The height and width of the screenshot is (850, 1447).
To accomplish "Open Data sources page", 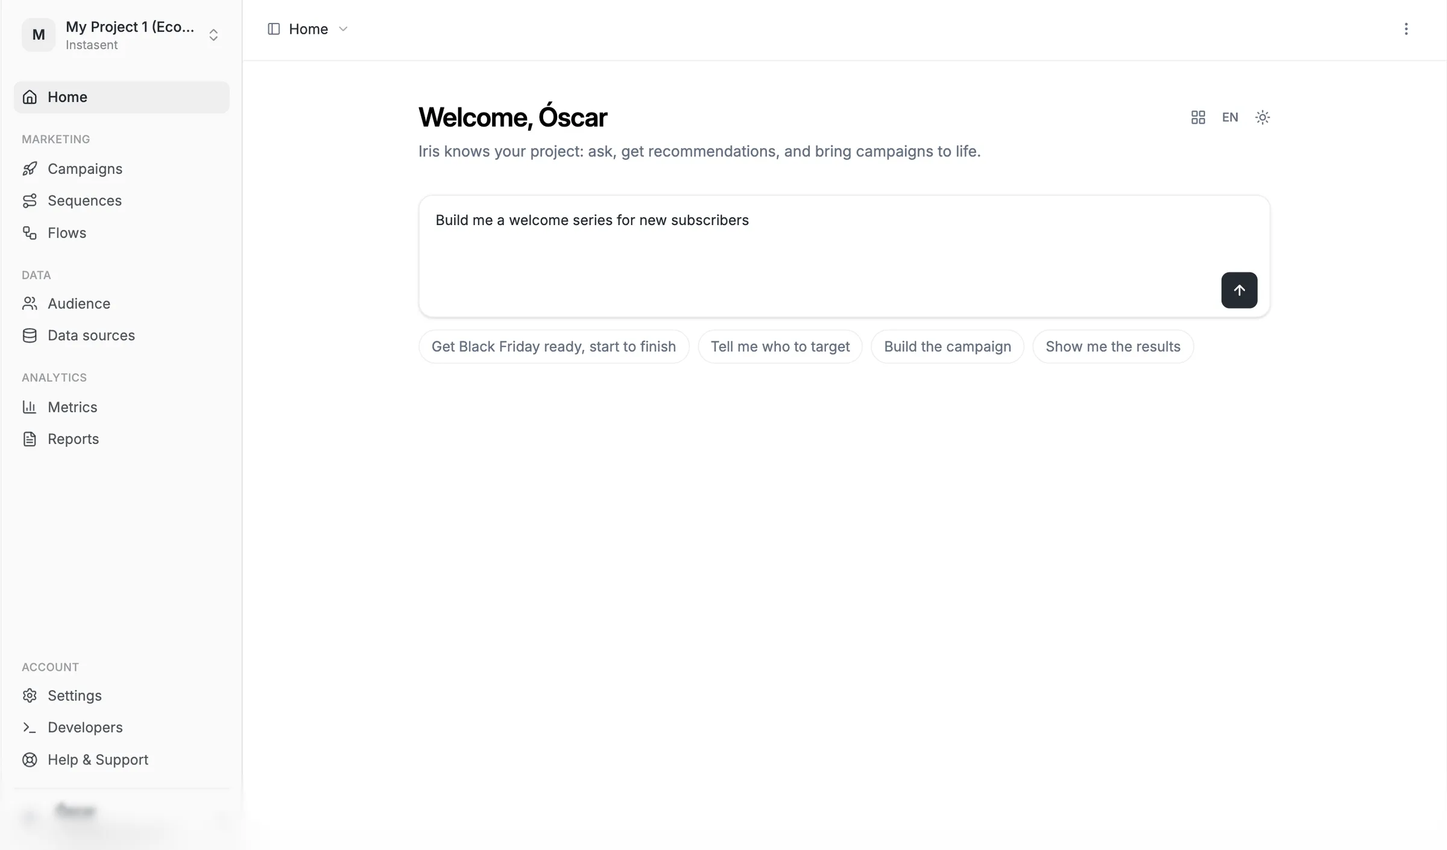I will tap(121, 335).
